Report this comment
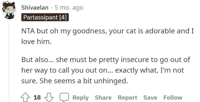200x102 pixels. coord(128,98)
